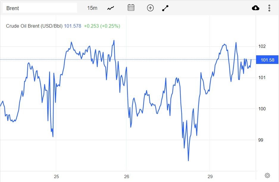Viewport: 279px width, 182px height.
Task: Click the 25 date label on time axis
Action: pyautogui.click(x=57, y=176)
